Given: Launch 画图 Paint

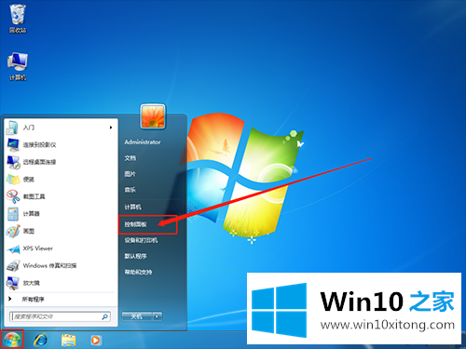Looking at the screenshot, I should click(x=61, y=231).
